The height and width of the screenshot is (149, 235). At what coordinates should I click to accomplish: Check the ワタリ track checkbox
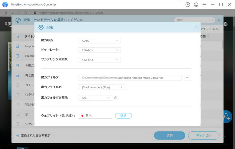click(x=17, y=95)
